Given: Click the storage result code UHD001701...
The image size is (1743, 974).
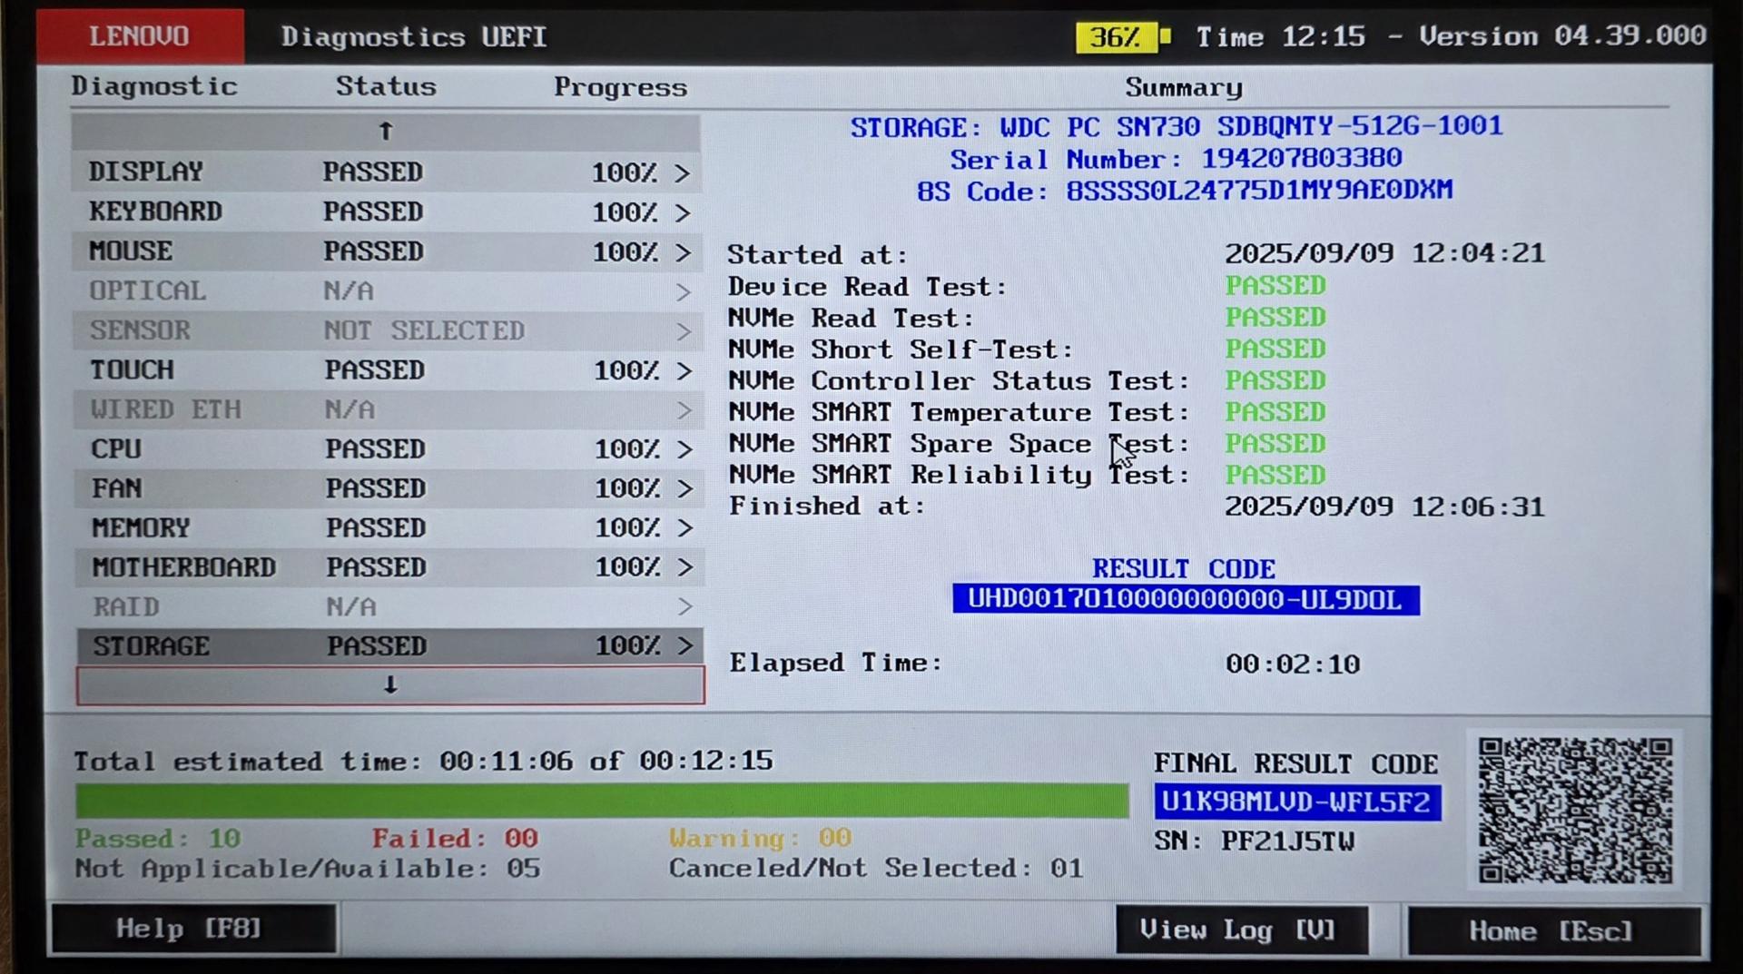Looking at the screenshot, I should [1186, 599].
